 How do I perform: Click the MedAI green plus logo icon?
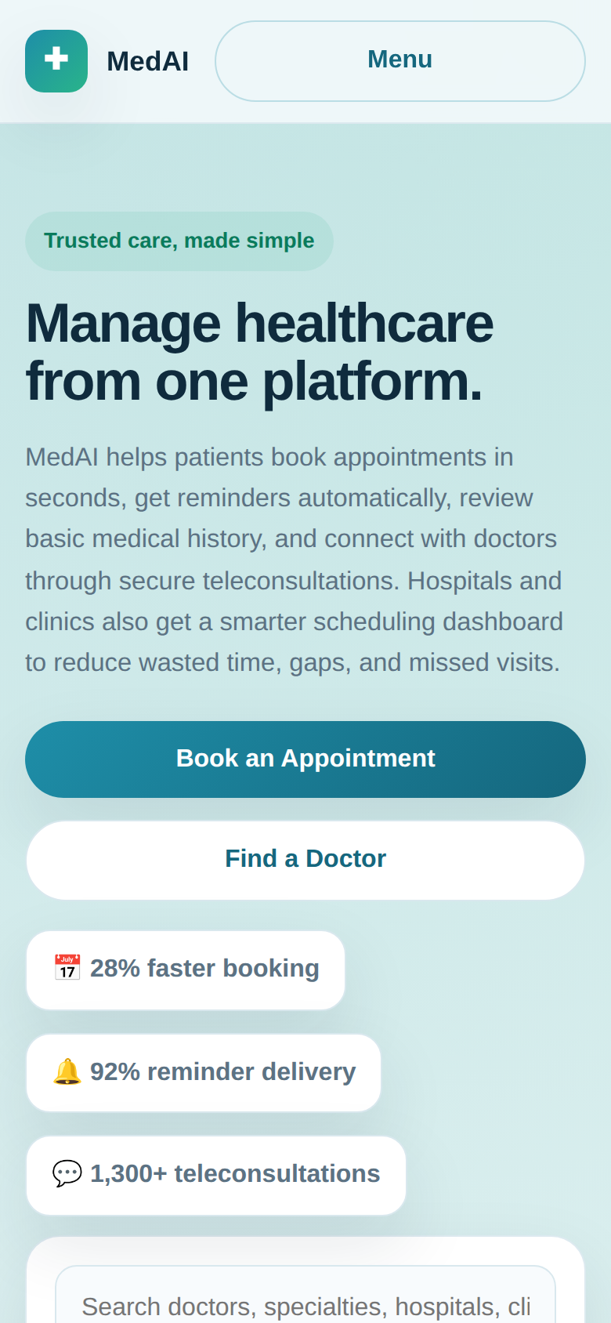pos(56,61)
